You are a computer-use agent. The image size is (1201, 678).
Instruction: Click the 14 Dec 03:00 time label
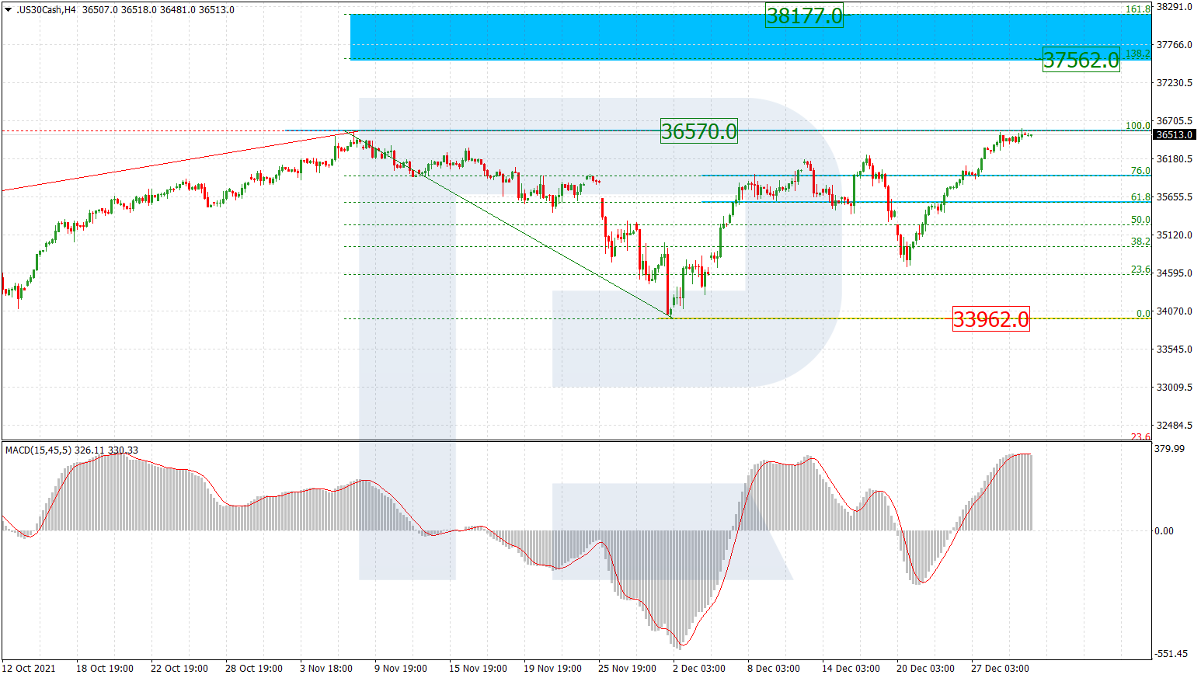click(851, 669)
